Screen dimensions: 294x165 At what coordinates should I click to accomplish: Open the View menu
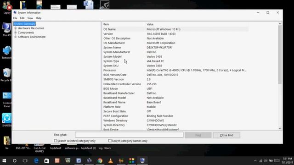30,18
